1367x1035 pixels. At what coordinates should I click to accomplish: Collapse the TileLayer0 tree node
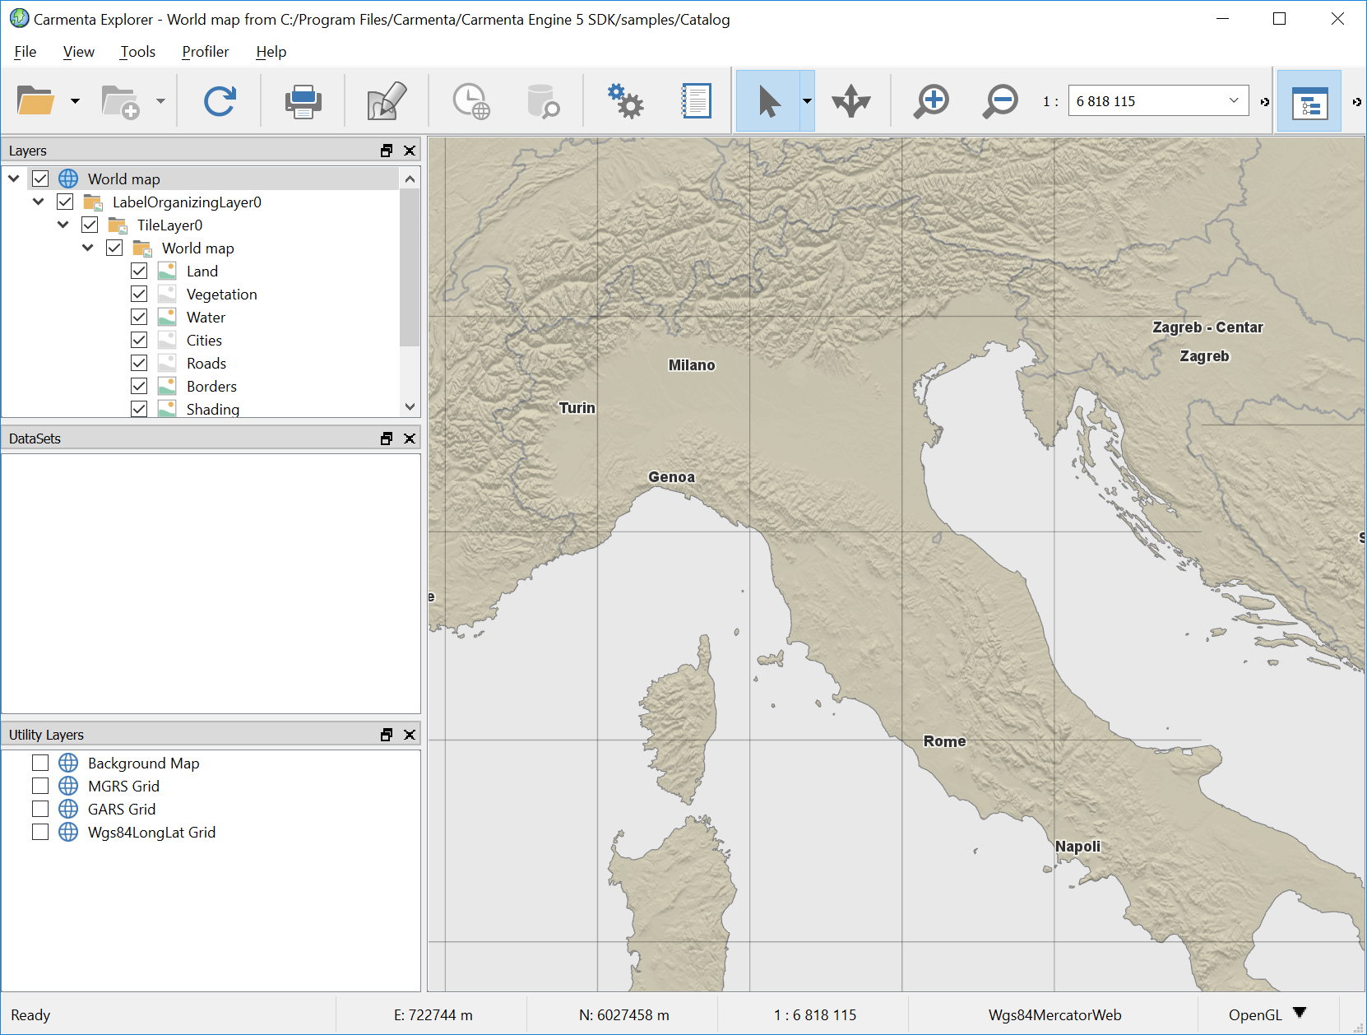(x=63, y=225)
